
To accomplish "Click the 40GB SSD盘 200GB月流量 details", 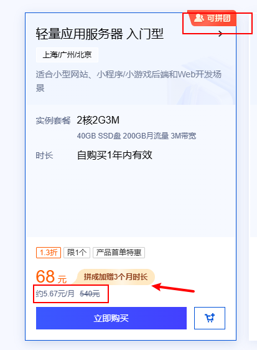I will tap(136, 136).
